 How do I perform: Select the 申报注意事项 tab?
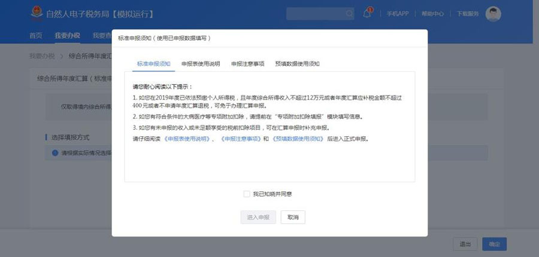[247, 63]
